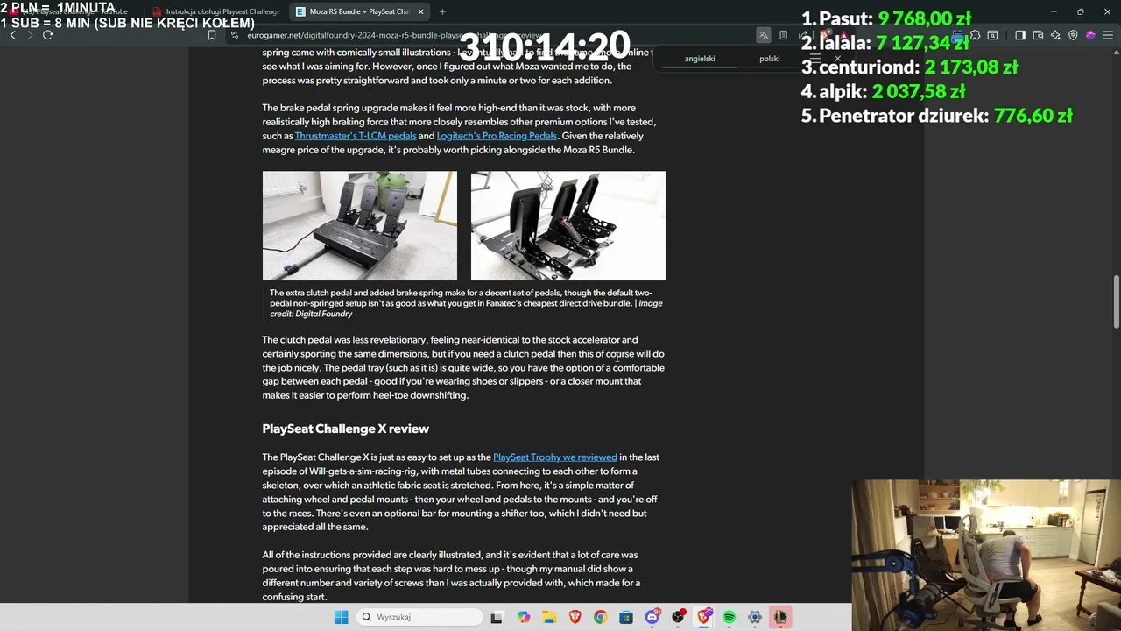Close the translate popup
The width and height of the screenshot is (1121, 631).
click(x=837, y=59)
